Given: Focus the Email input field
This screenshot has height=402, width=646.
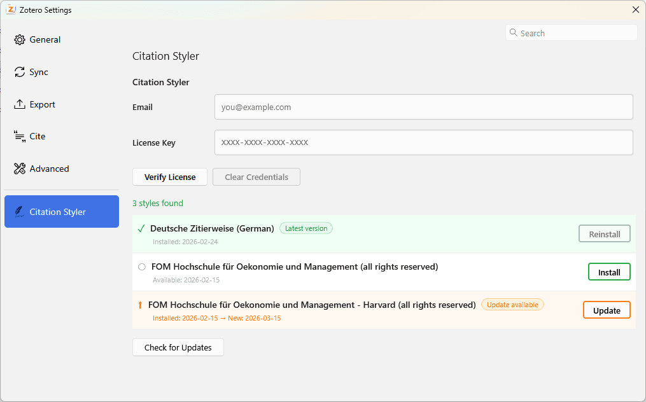Looking at the screenshot, I should (x=423, y=107).
